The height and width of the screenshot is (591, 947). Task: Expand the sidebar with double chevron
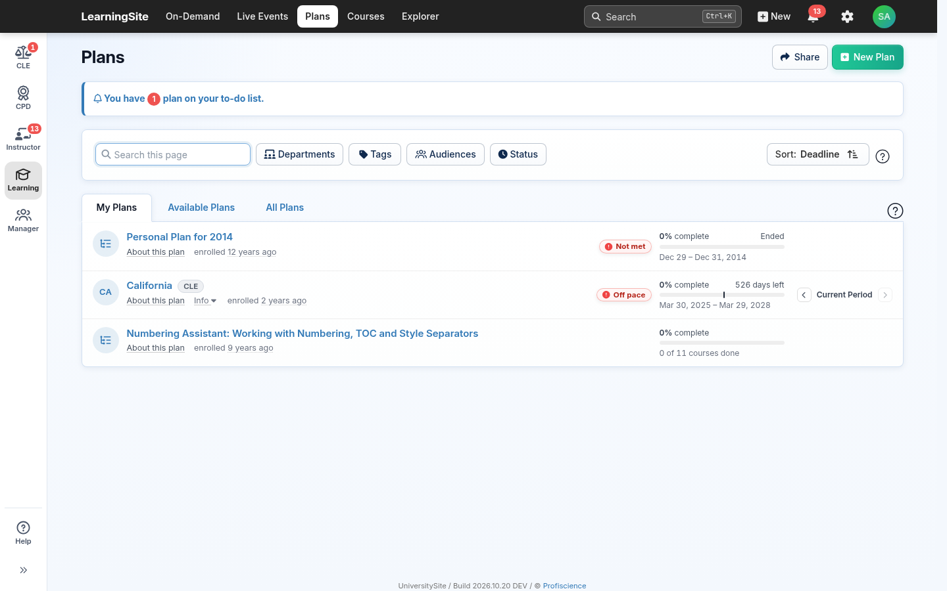click(x=23, y=570)
